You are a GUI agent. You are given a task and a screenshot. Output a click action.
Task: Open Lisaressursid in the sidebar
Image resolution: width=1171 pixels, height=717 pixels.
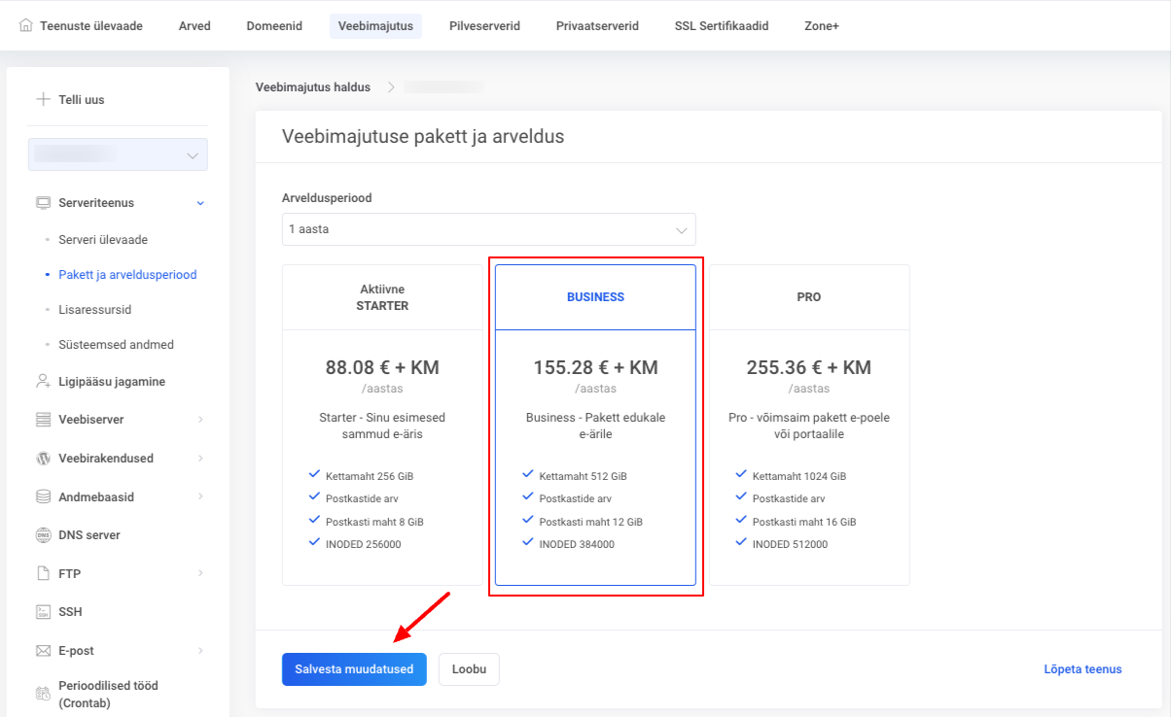[x=94, y=310]
